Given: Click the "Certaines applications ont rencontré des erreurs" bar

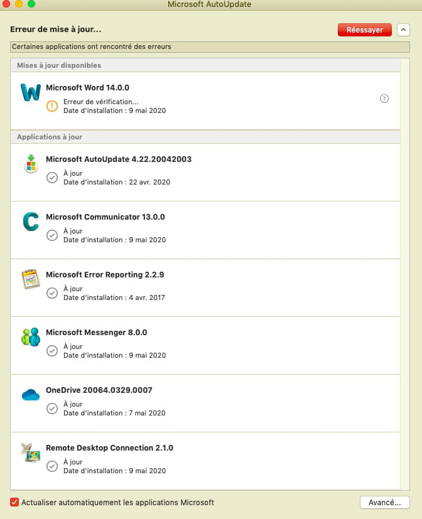Looking at the screenshot, I should point(210,46).
